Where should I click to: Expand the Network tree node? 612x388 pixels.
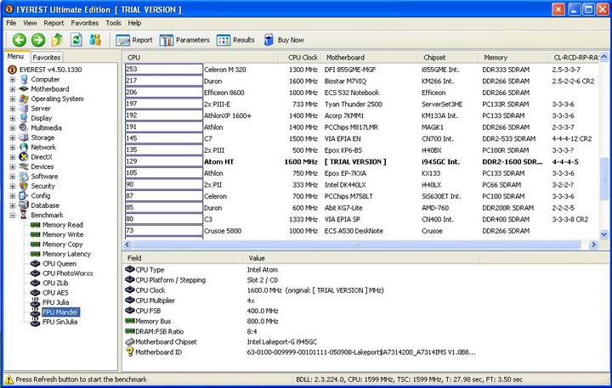pyautogui.click(x=13, y=147)
